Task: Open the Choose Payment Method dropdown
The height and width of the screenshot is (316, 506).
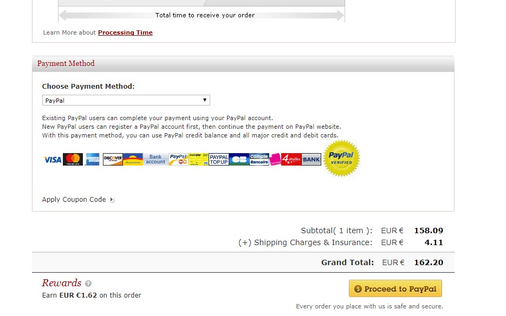Action: pyautogui.click(x=126, y=100)
